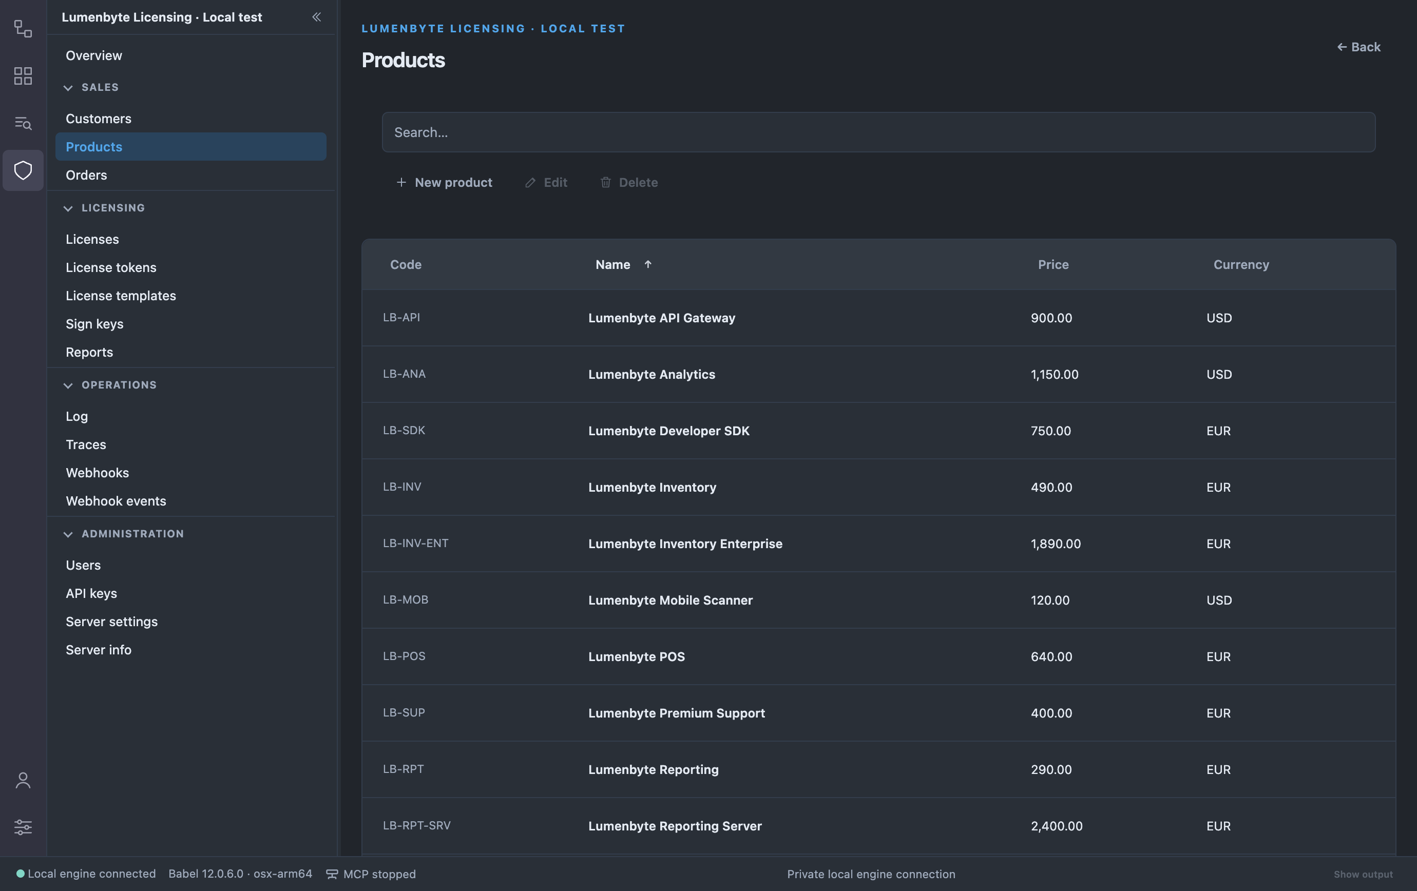Open API keys page
Viewport: 1417px width, 891px height.
(190, 593)
